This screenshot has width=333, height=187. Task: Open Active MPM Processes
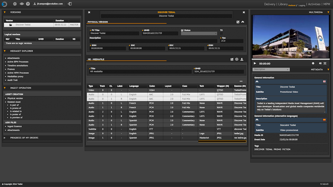pyautogui.click(x=18, y=73)
